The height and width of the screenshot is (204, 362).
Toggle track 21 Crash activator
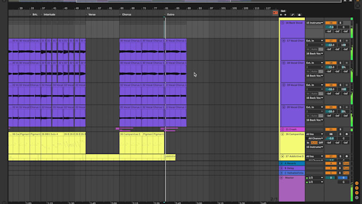[331, 129]
